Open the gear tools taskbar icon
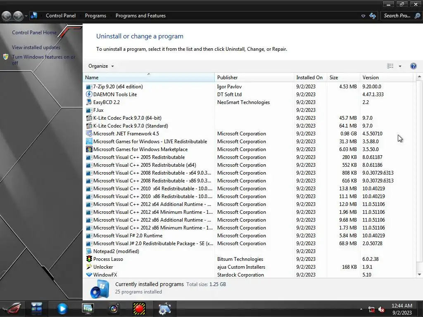The height and width of the screenshot is (317, 423). click(x=164, y=309)
